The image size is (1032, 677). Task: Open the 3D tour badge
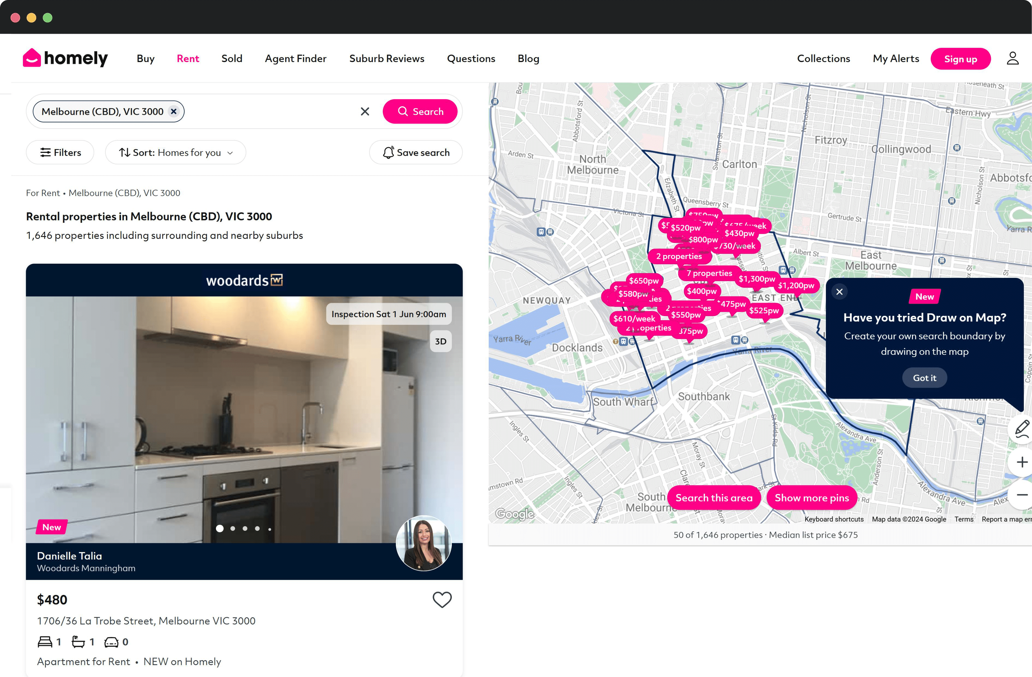pyautogui.click(x=441, y=341)
